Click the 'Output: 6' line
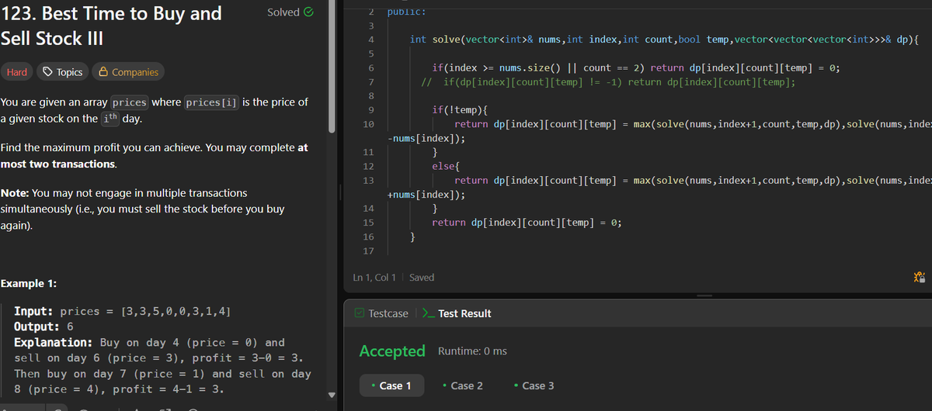Viewport: 932px width, 411px height. click(x=43, y=326)
